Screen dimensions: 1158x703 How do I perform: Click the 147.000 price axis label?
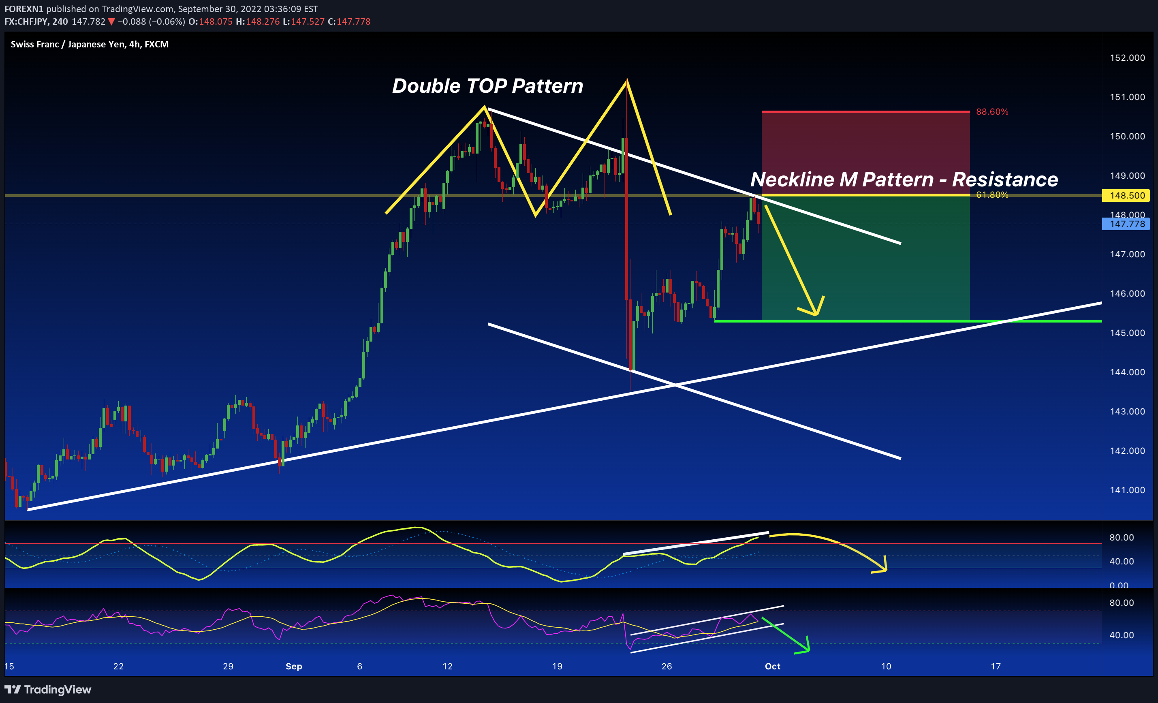point(1128,254)
